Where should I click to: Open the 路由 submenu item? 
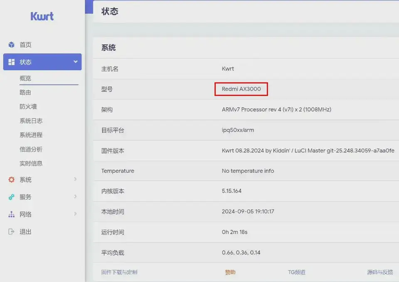(25, 92)
